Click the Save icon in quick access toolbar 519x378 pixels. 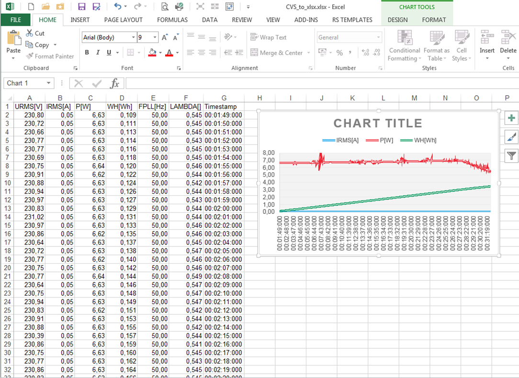(x=81, y=7)
